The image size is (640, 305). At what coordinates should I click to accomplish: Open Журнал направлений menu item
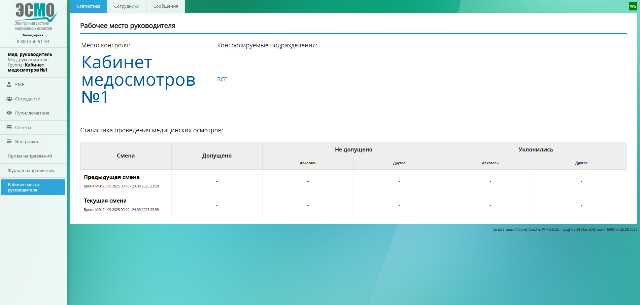31,171
